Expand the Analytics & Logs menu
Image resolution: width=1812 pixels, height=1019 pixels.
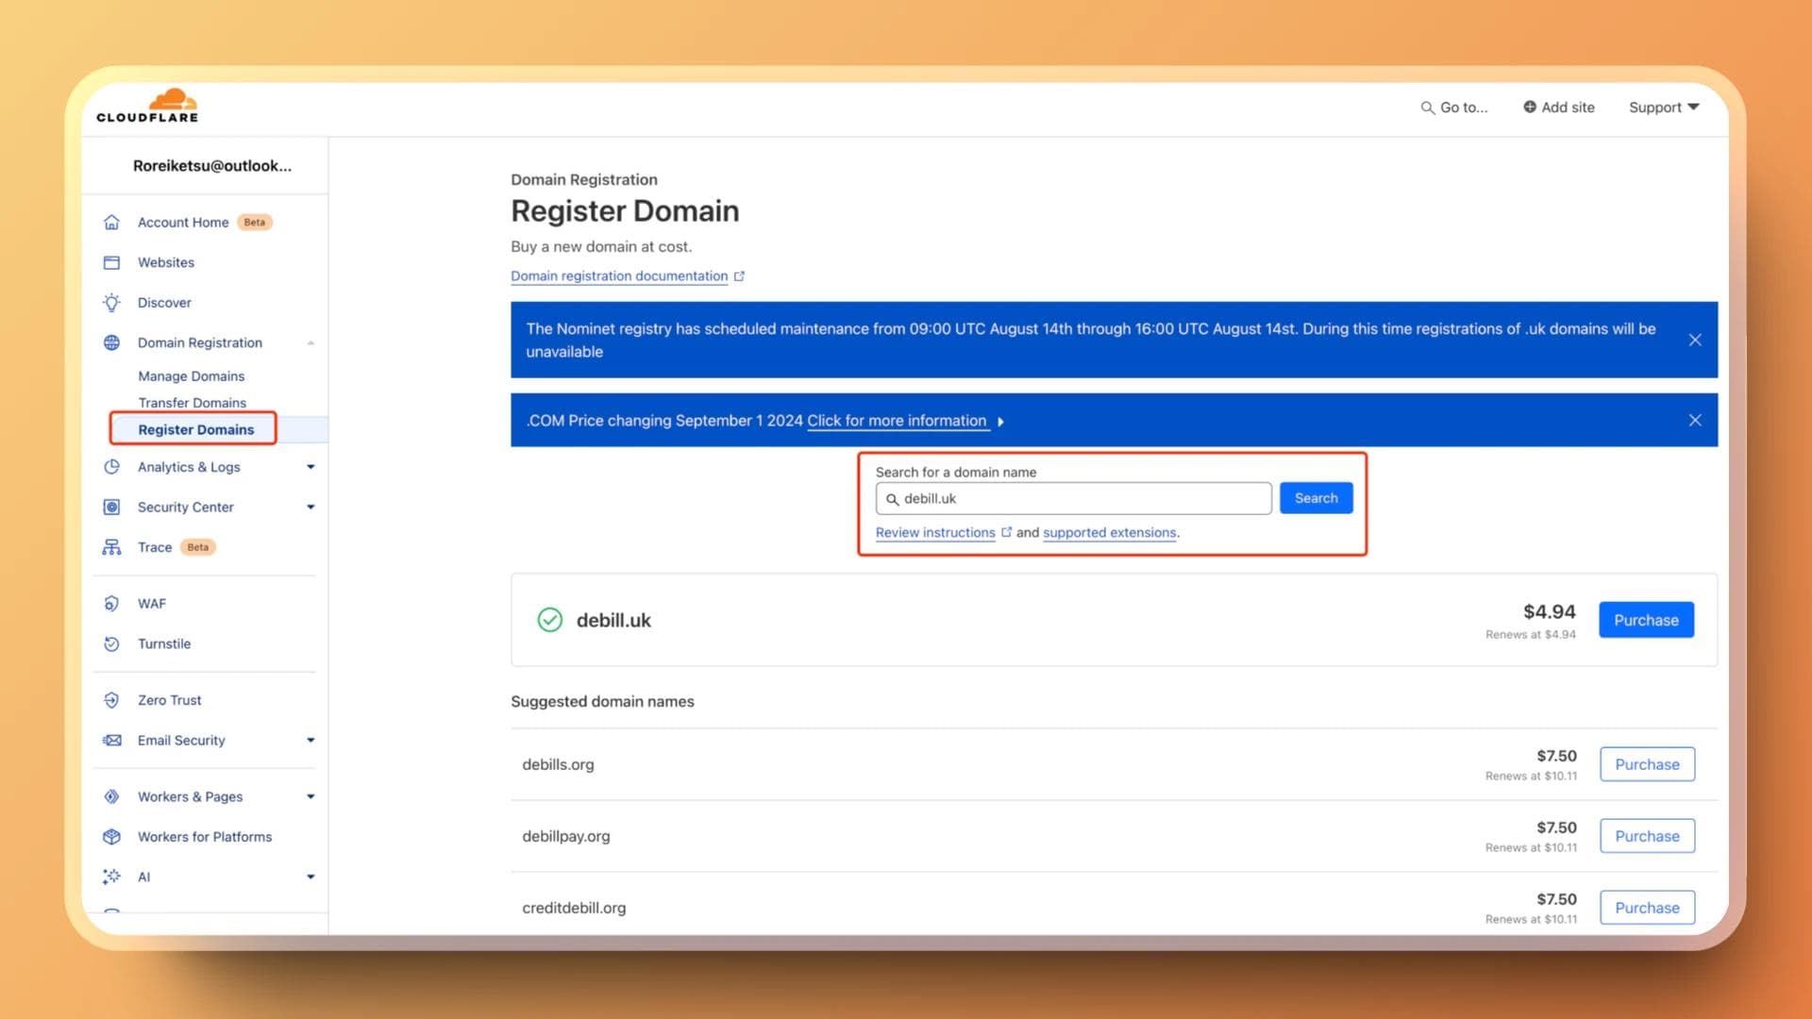point(310,467)
